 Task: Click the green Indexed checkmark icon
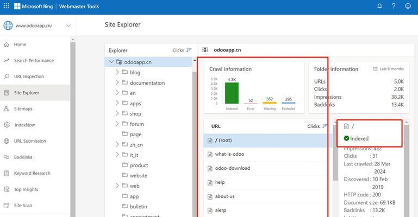[346, 138]
